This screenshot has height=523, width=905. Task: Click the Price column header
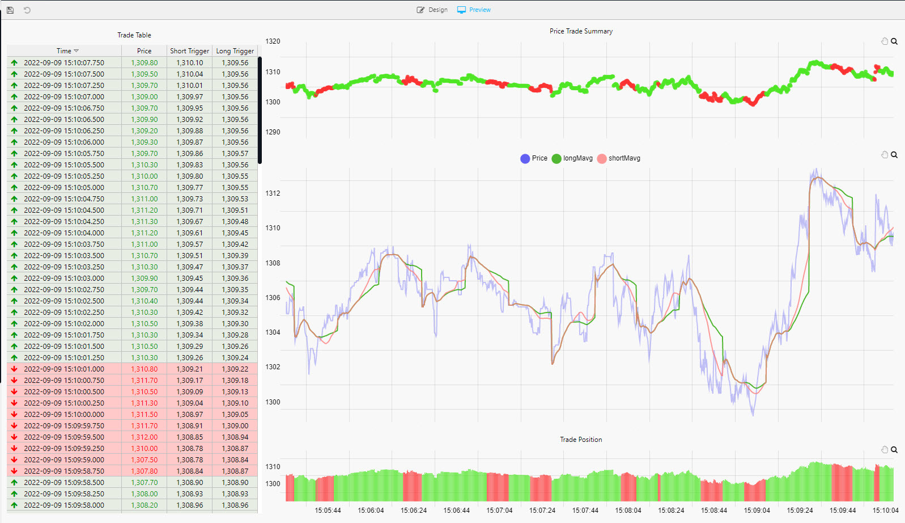(145, 51)
